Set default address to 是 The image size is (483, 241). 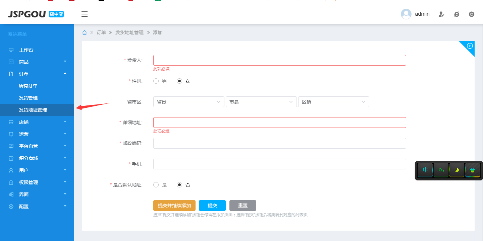pyautogui.click(x=156, y=185)
